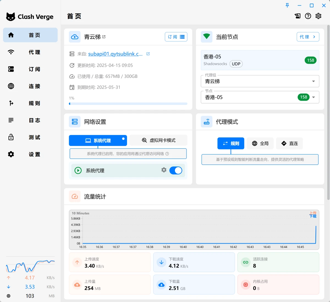Click 到期时间: 2025-05-31 text
Screen dimensions: 330x302
[99, 87]
